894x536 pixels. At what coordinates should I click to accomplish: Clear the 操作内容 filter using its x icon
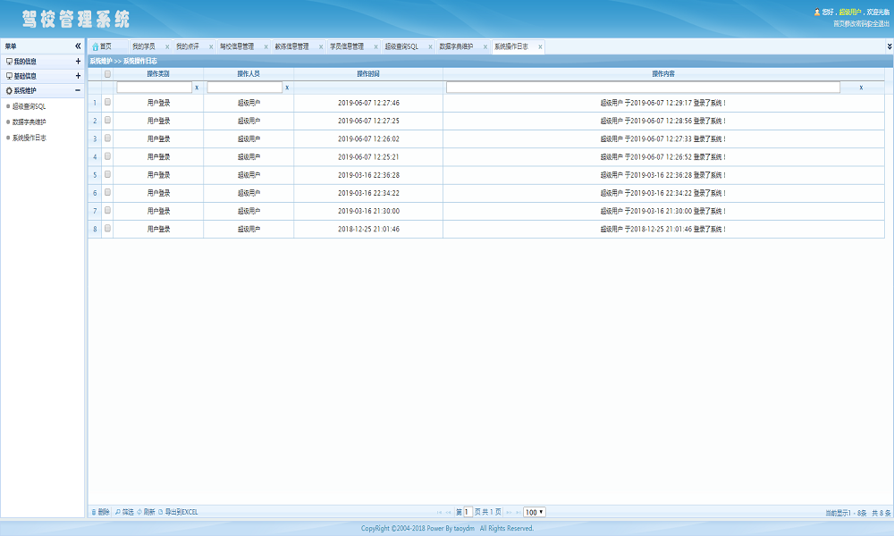pyautogui.click(x=861, y=88)
